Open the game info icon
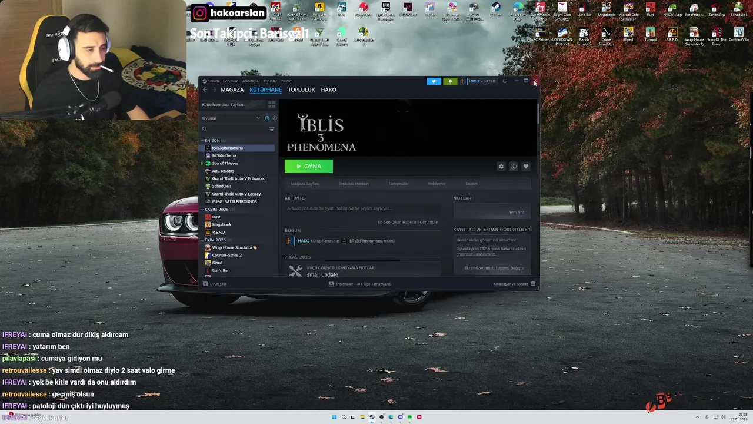 (x=514, y=167)
